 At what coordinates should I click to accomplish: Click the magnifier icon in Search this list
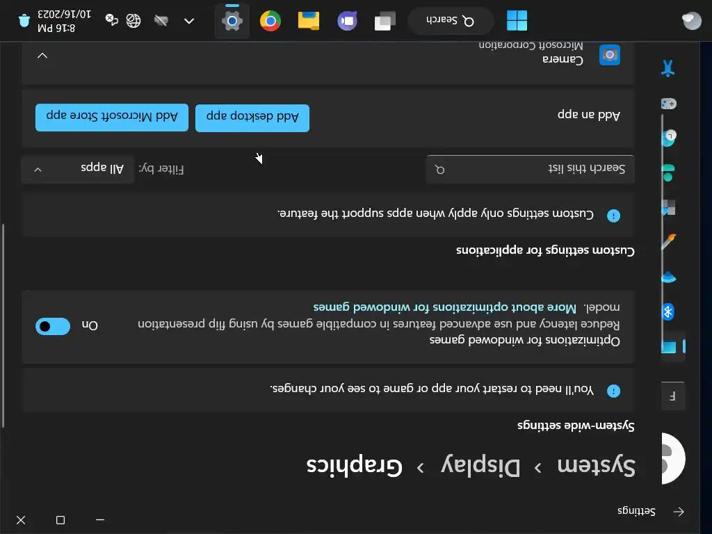click(440, 170)
